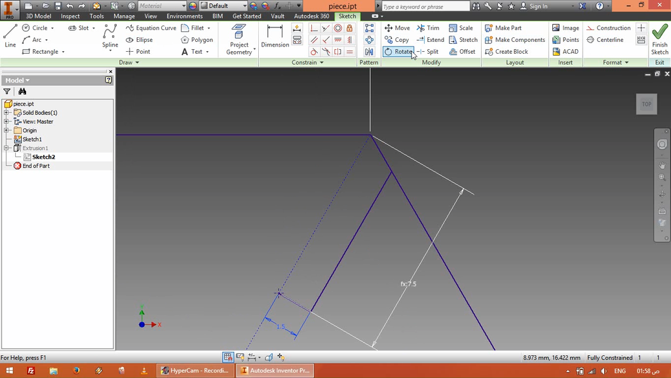
Task: Open the Rectangle tool dropdown arrow
Action: tap(63, 52)
